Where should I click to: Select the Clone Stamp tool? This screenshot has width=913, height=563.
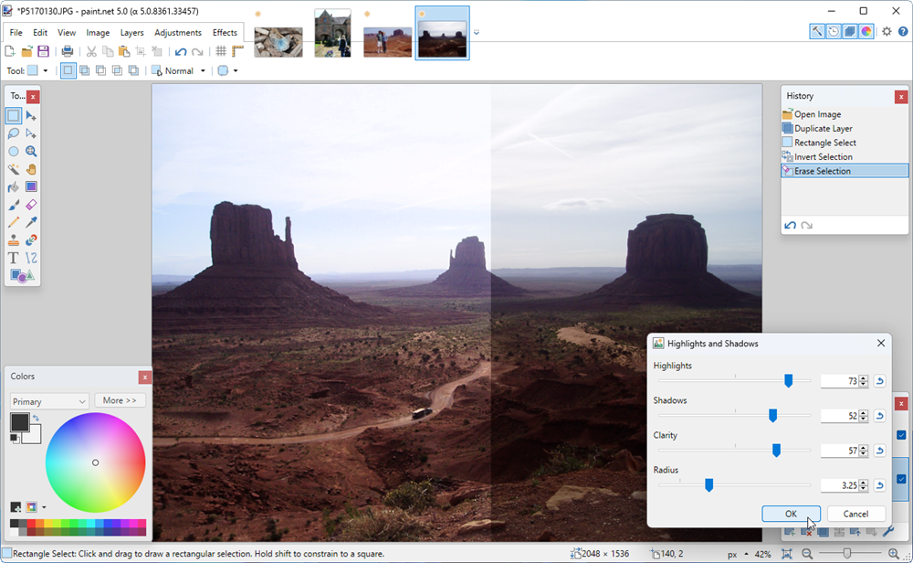coord(14,240)
